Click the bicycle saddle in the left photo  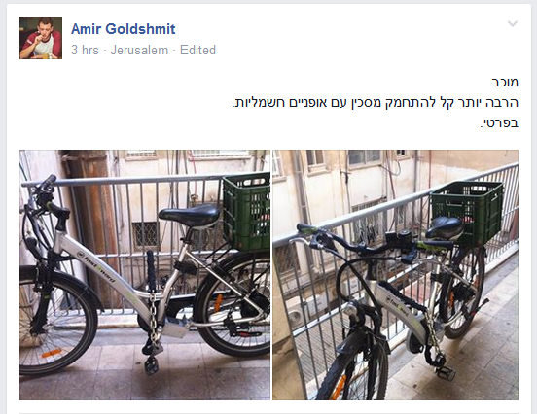pos(189,216)
